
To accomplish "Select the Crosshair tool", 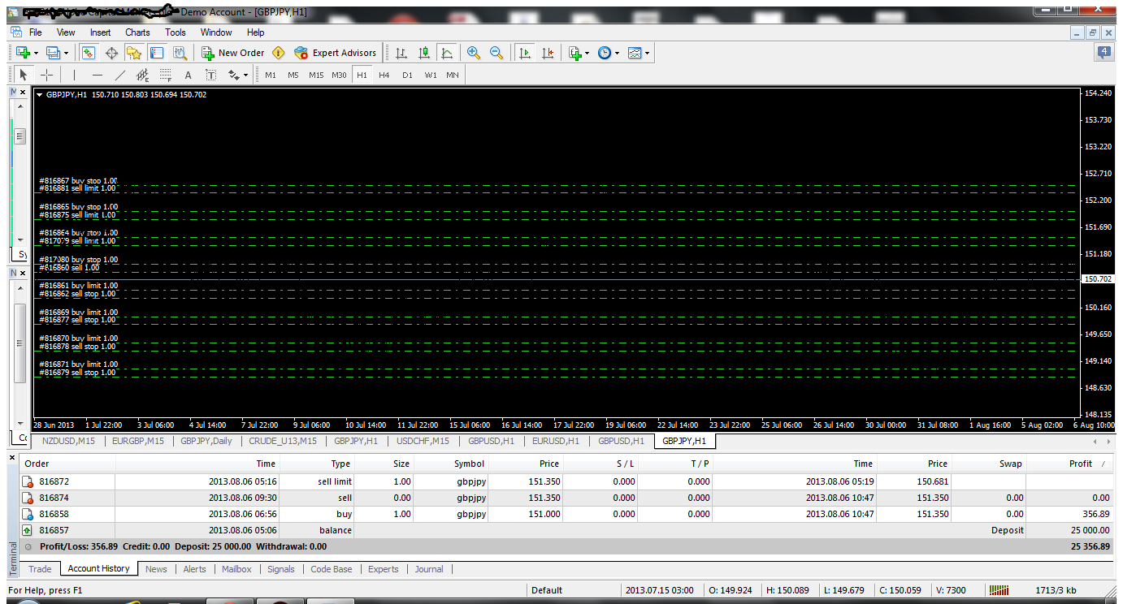I will point(46,75).
